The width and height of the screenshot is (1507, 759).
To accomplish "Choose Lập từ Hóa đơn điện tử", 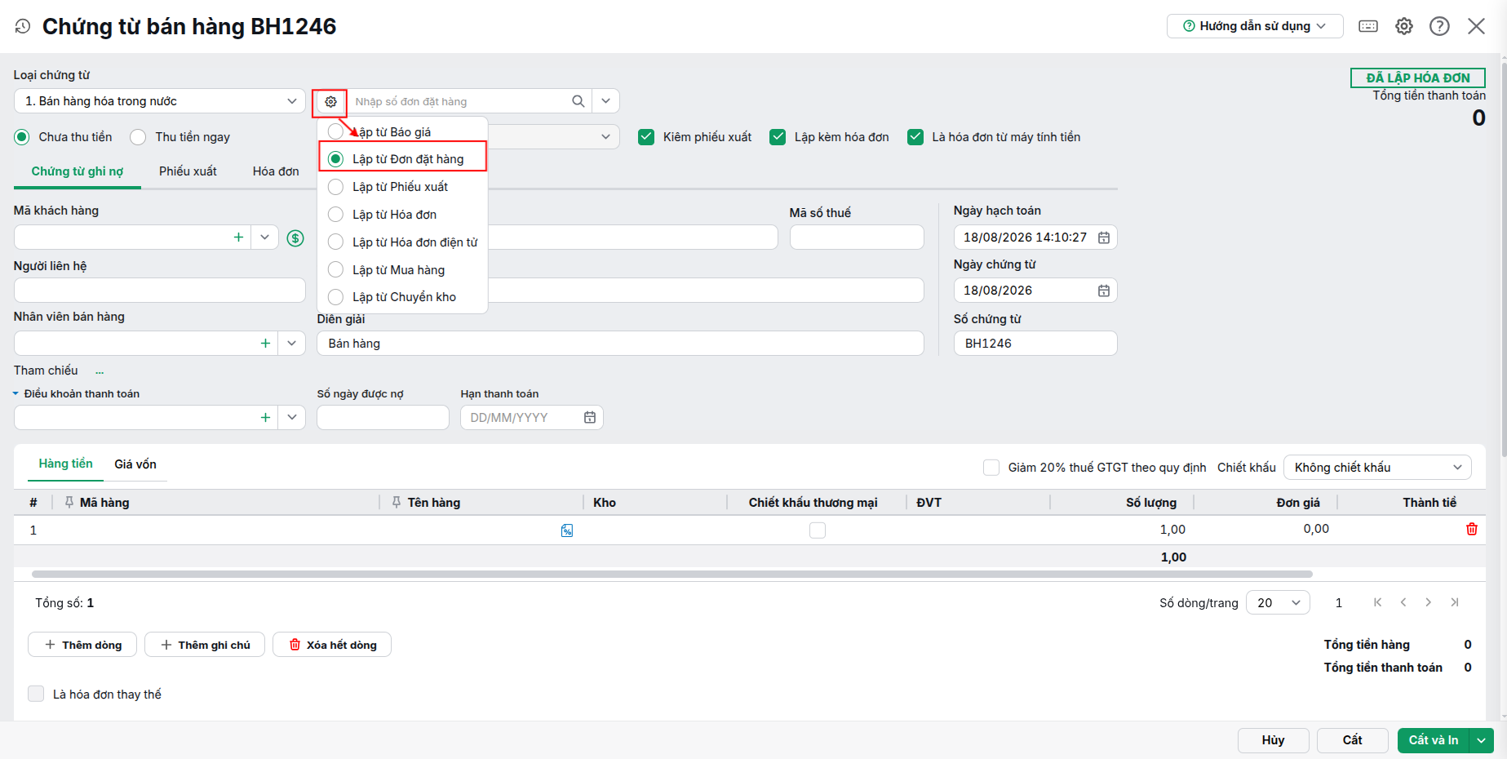I will point(335,242).
